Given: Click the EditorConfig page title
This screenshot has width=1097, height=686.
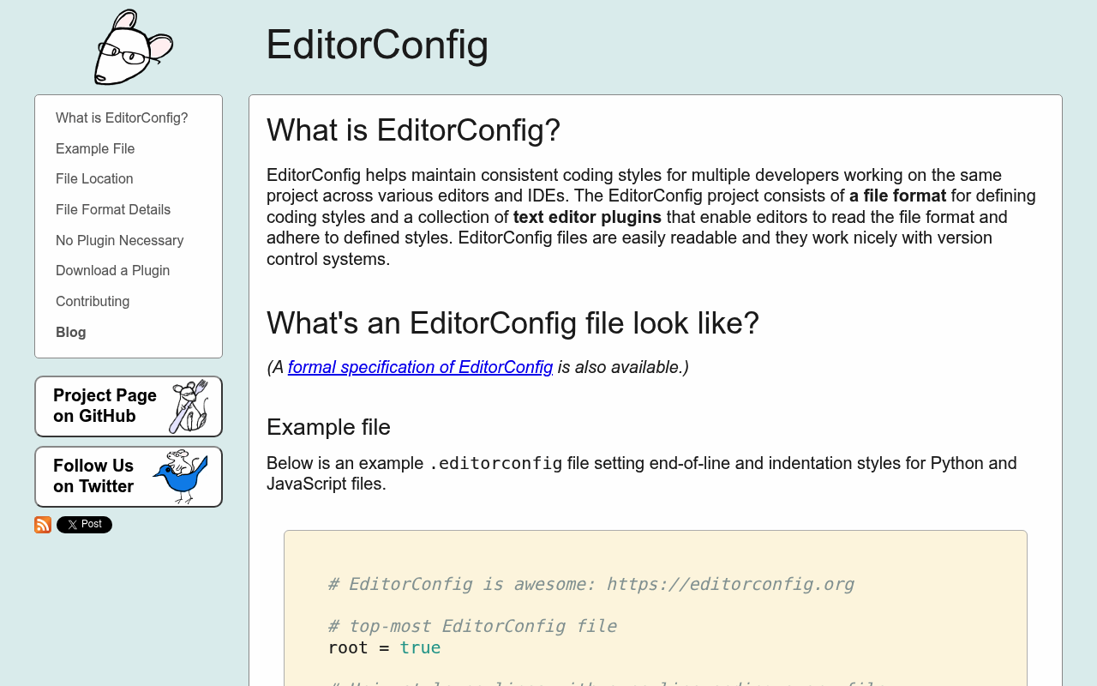Looking at the screenshot, I should point(377,45).
